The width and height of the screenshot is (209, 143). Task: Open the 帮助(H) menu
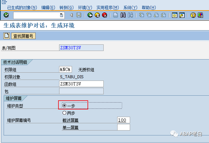click(149, 8)
